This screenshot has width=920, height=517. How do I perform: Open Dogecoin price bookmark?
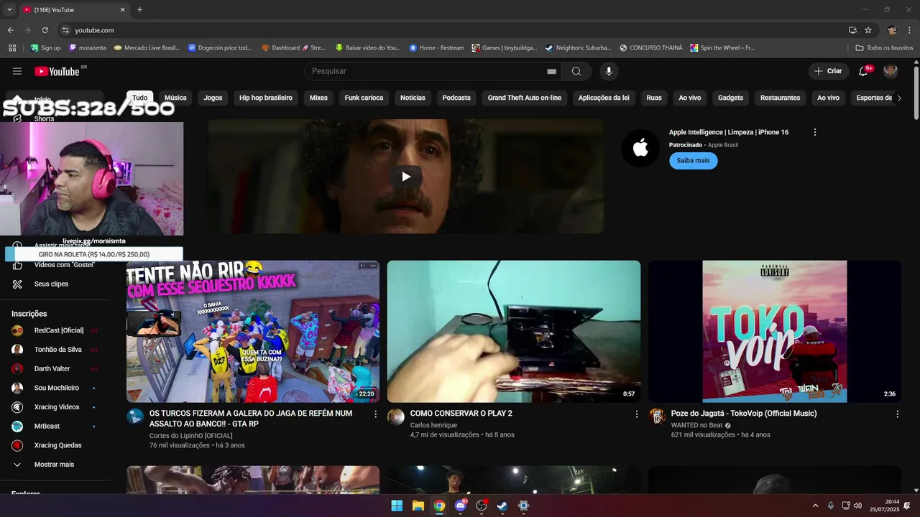click(x=220, y=48)
